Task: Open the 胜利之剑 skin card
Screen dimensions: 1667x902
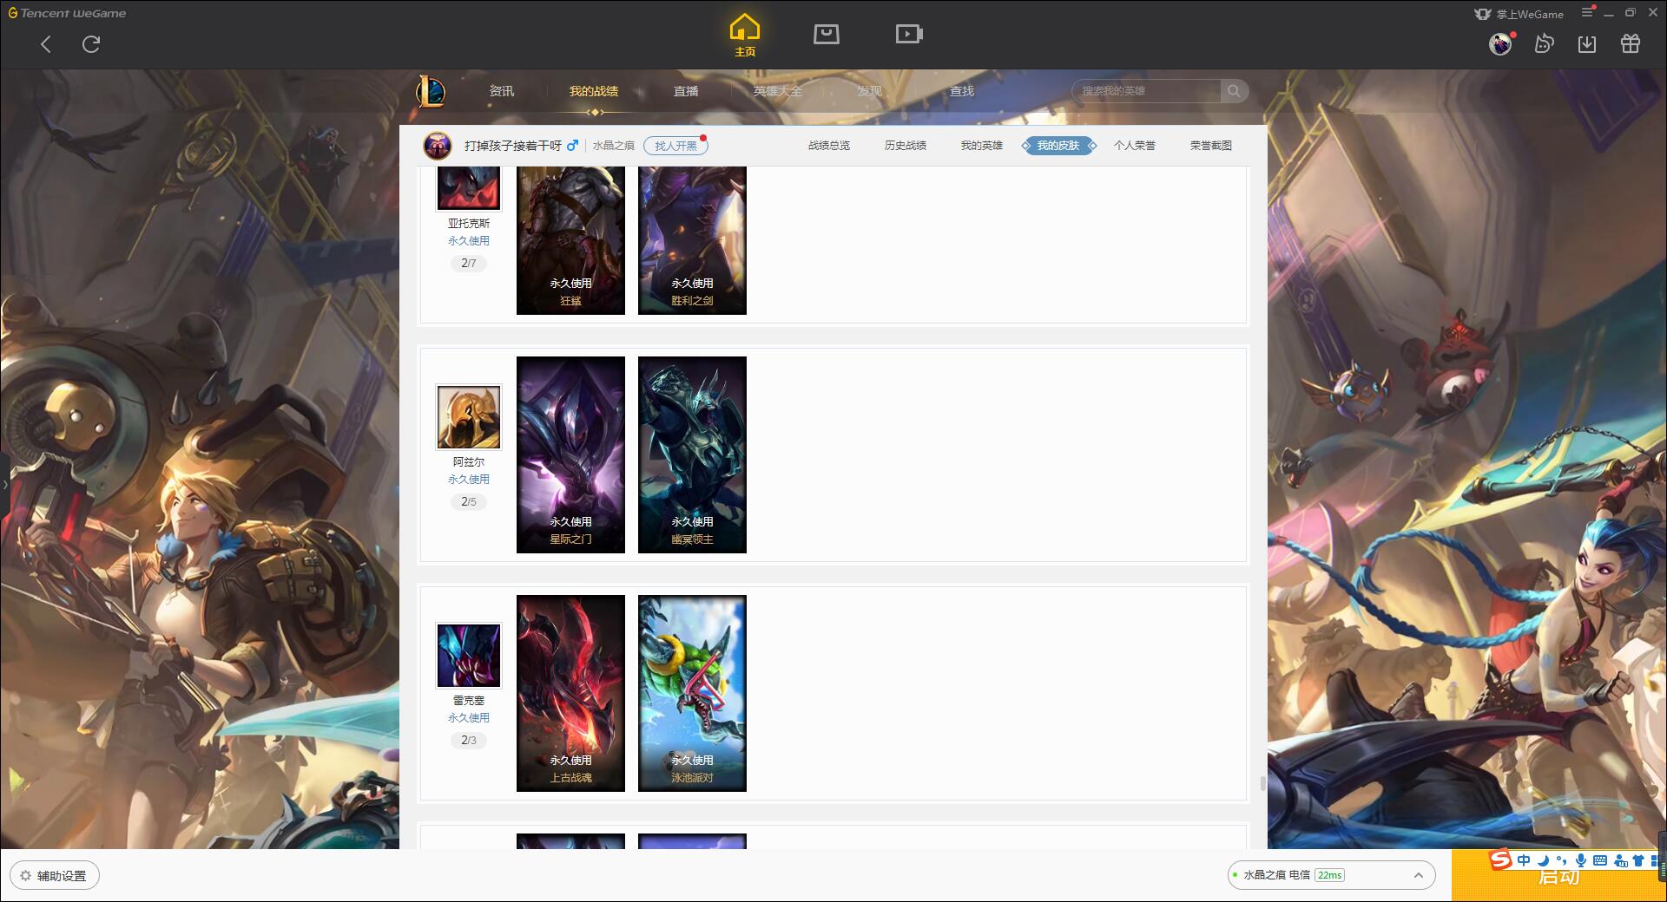Action: 692,240
